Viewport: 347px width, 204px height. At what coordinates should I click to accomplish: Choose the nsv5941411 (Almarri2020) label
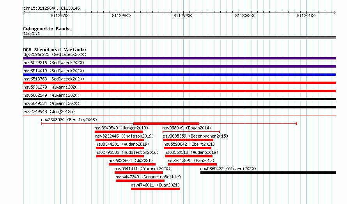(142, 169)
